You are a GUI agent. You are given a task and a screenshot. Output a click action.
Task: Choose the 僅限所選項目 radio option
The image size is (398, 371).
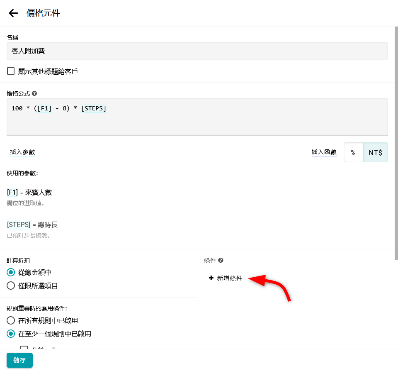point(11,286)
